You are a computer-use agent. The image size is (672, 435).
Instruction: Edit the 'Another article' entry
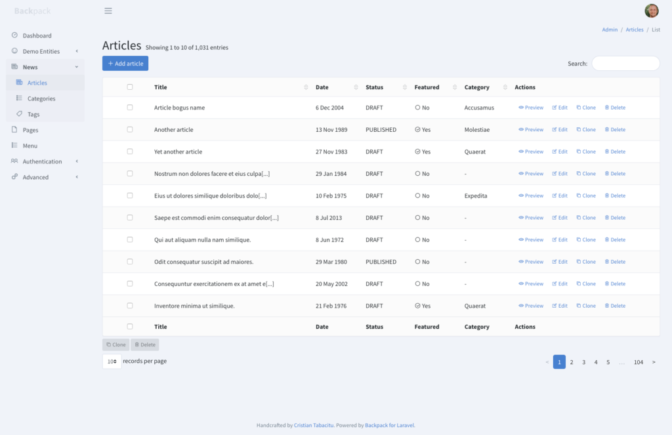560,130
